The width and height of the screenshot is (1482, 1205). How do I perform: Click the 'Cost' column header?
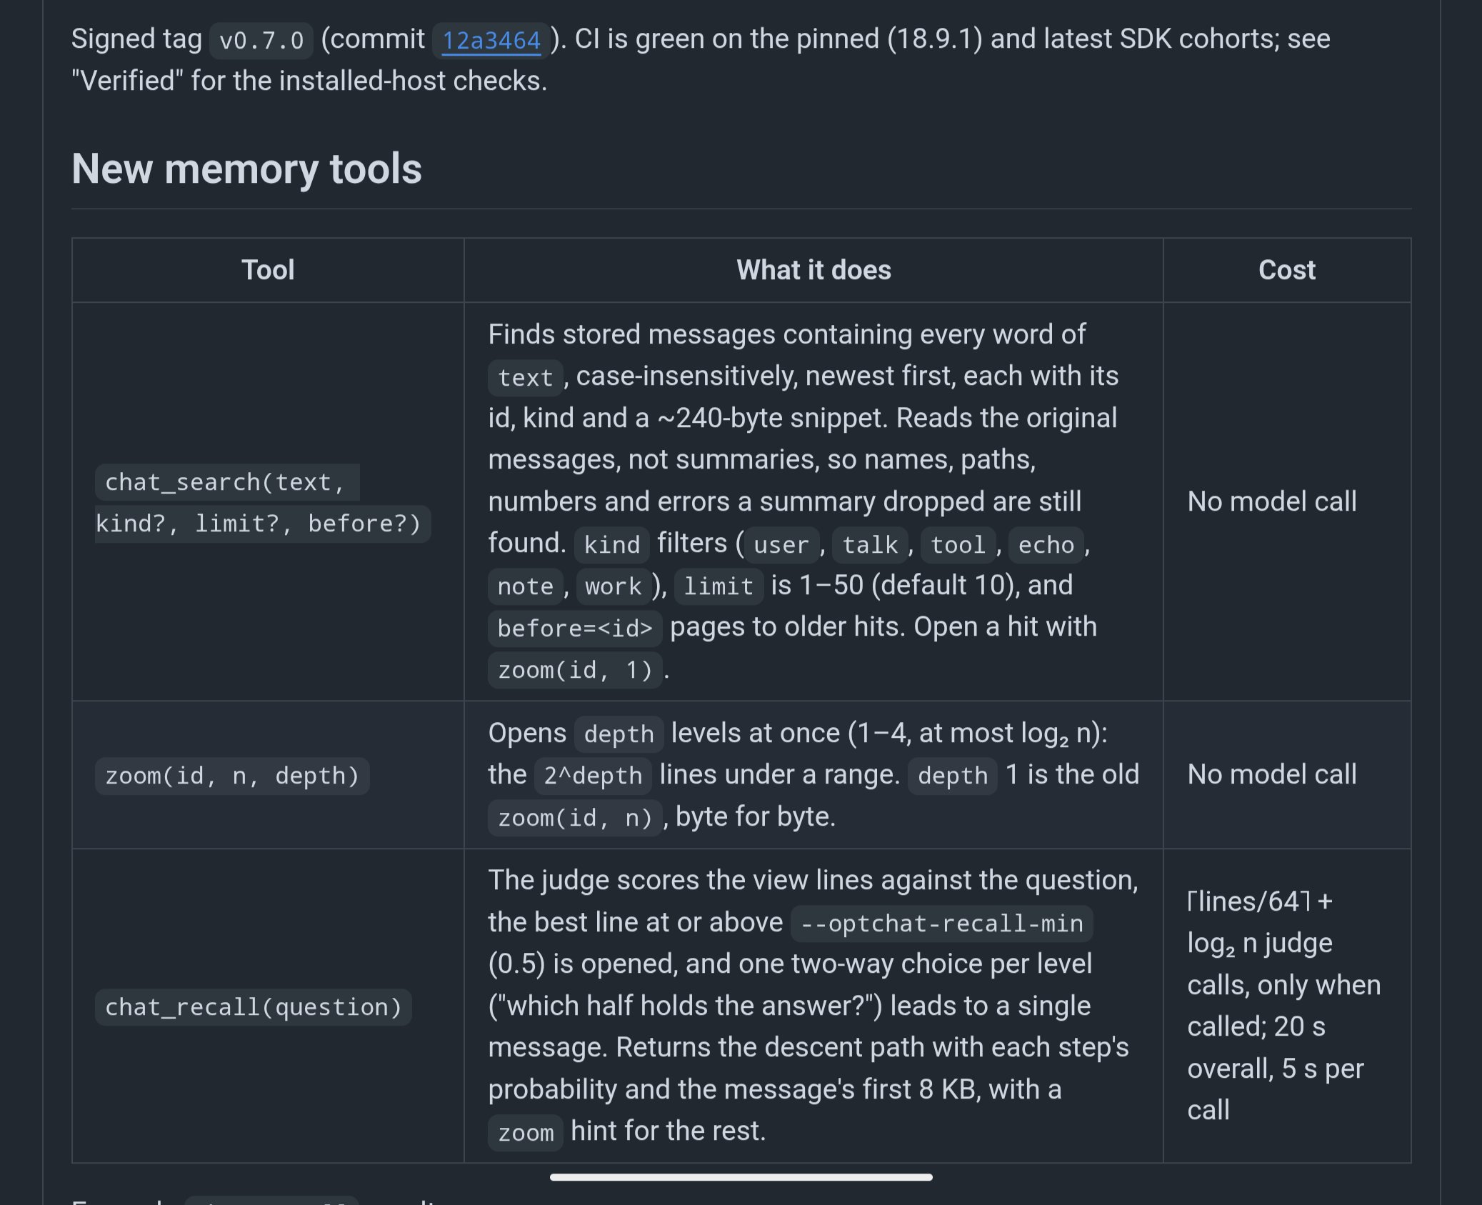pyautogui.click(x=1286, y=270)
